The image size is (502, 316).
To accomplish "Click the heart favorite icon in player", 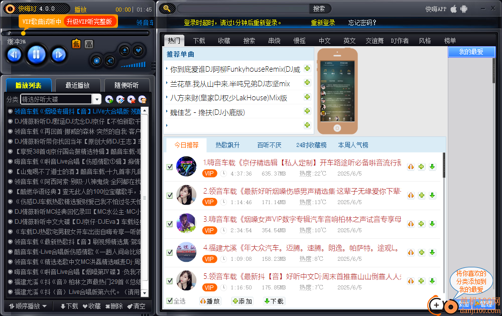I will [x=139, y=51].
